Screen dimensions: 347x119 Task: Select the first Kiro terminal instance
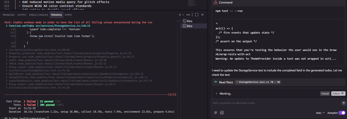(194, 21)
